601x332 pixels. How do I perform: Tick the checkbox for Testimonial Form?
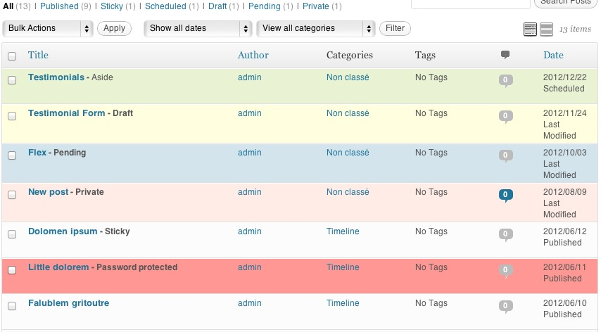(12, 117)
